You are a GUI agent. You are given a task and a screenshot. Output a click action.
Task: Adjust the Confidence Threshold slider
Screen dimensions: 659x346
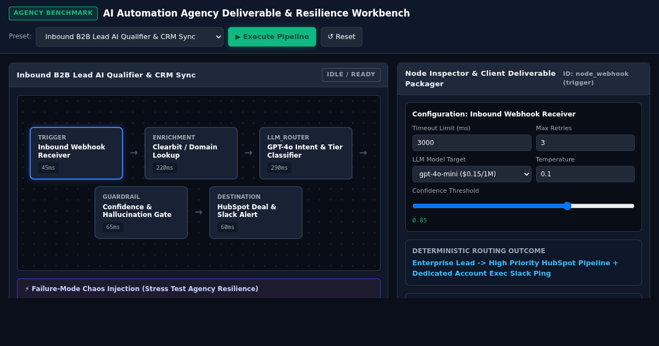523,206
